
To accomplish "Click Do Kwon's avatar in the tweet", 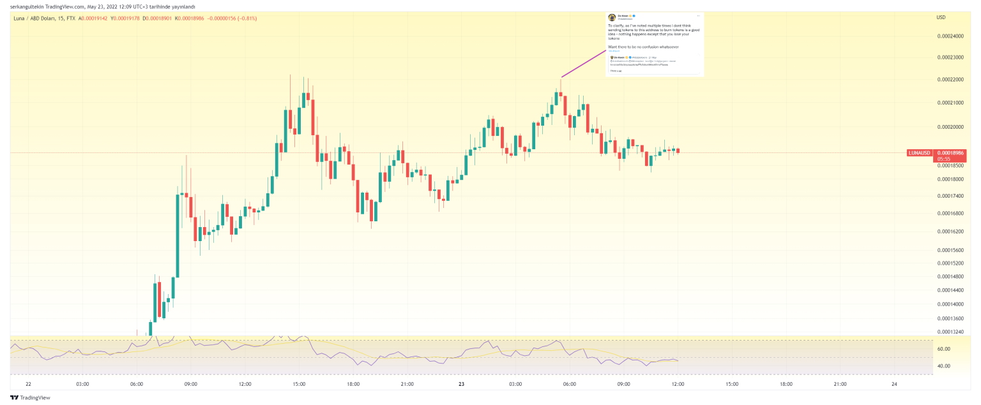I will [612, 18].
